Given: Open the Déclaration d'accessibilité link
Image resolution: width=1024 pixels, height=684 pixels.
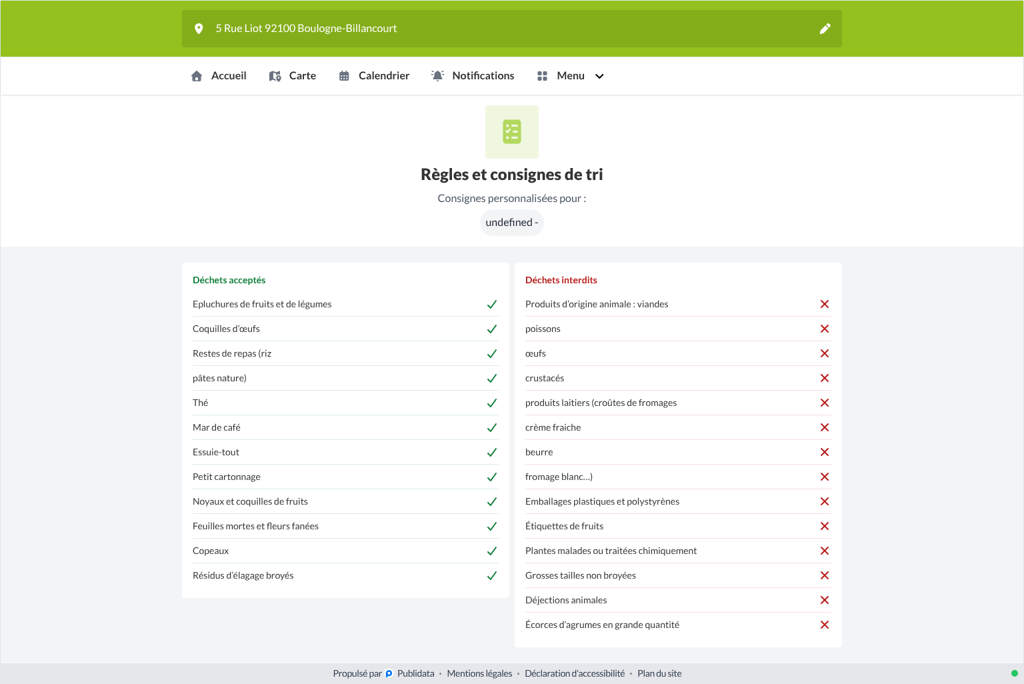Looking at the screenshot, I should 575,674.
